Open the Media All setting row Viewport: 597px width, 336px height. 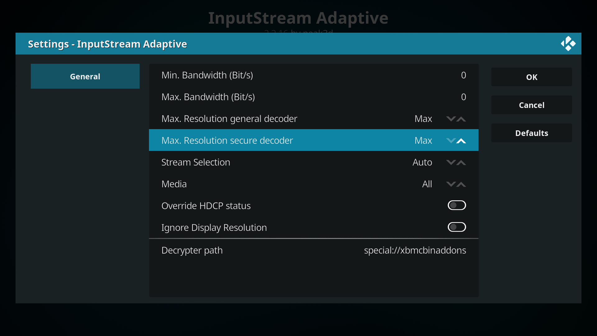[314, 184]
